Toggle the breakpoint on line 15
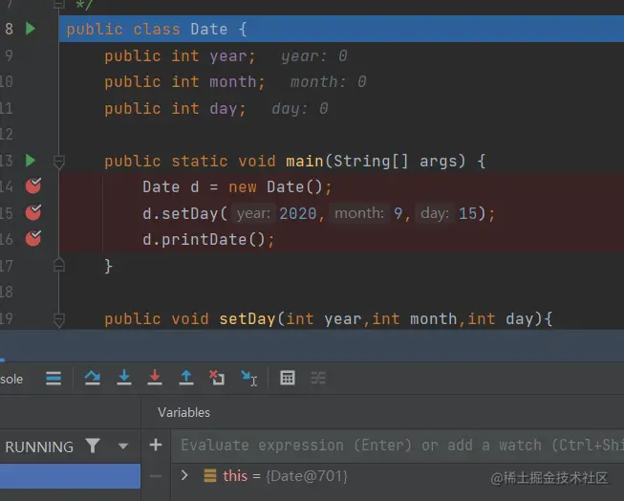This screenshot has width=624, height=501. [x=33, y=212]
